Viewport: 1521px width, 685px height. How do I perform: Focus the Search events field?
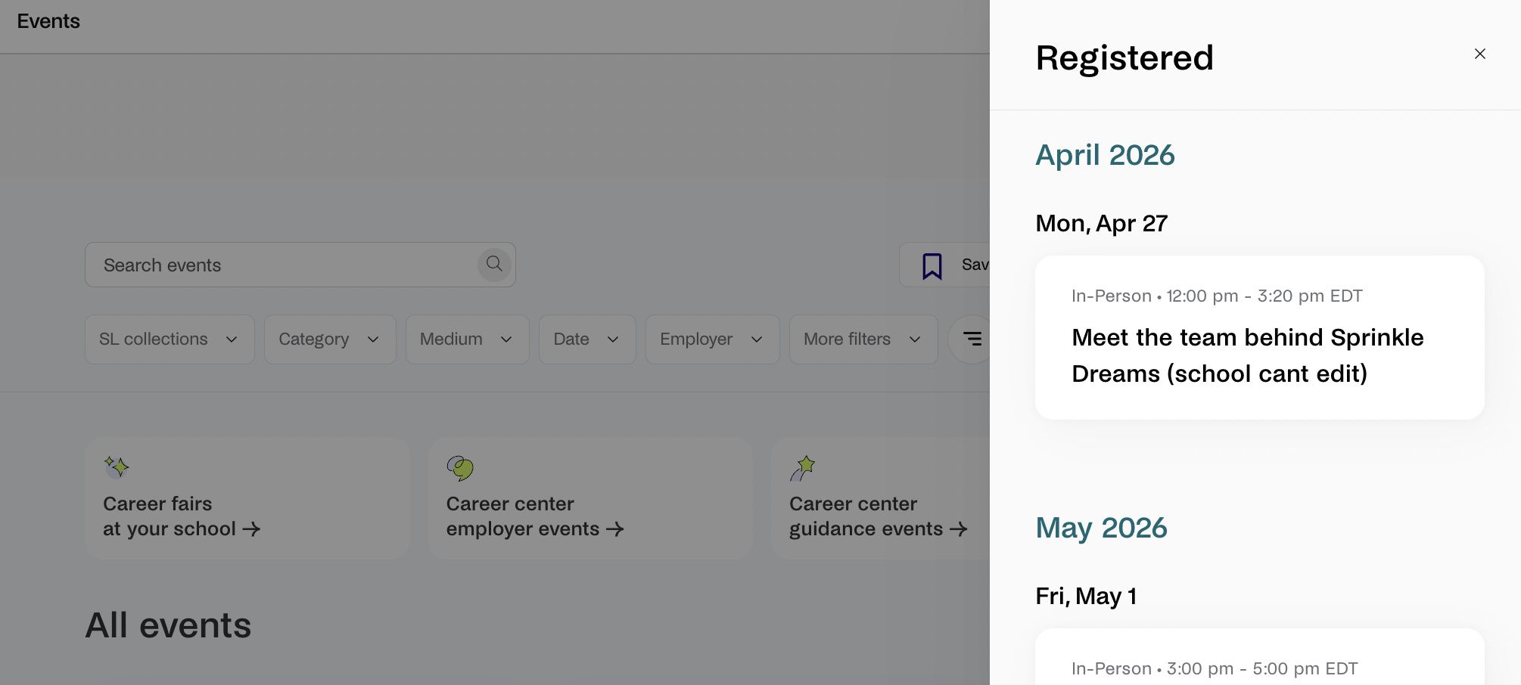coord(300,265)
